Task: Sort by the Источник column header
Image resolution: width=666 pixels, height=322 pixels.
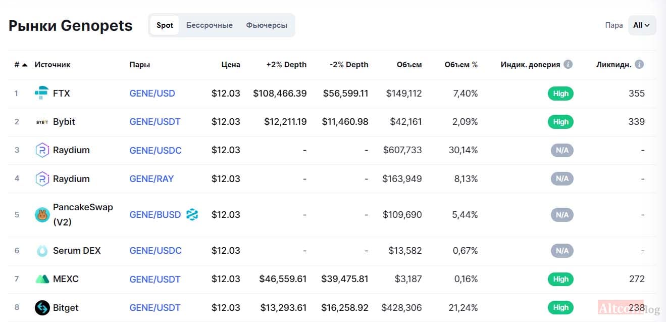Action: click(x=53, y=65)
